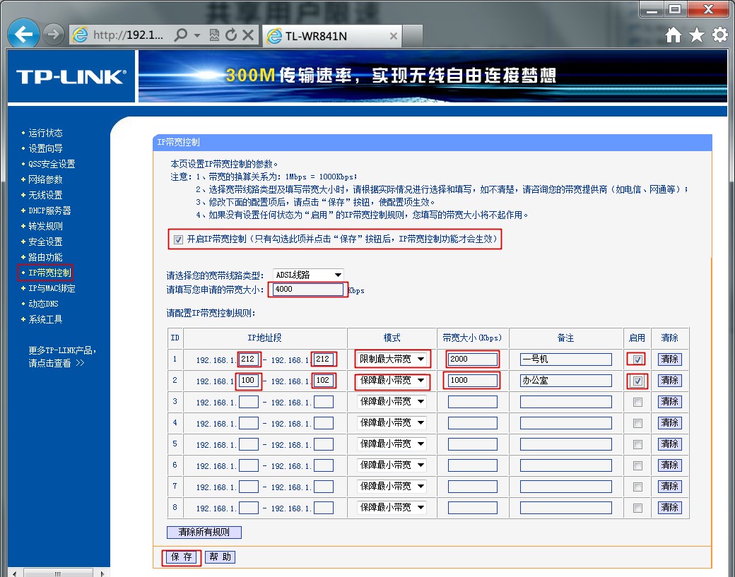The image size is (735, 577).
Task: Expand DHCP服务器 menu
Action: click(x=49, y=210)
